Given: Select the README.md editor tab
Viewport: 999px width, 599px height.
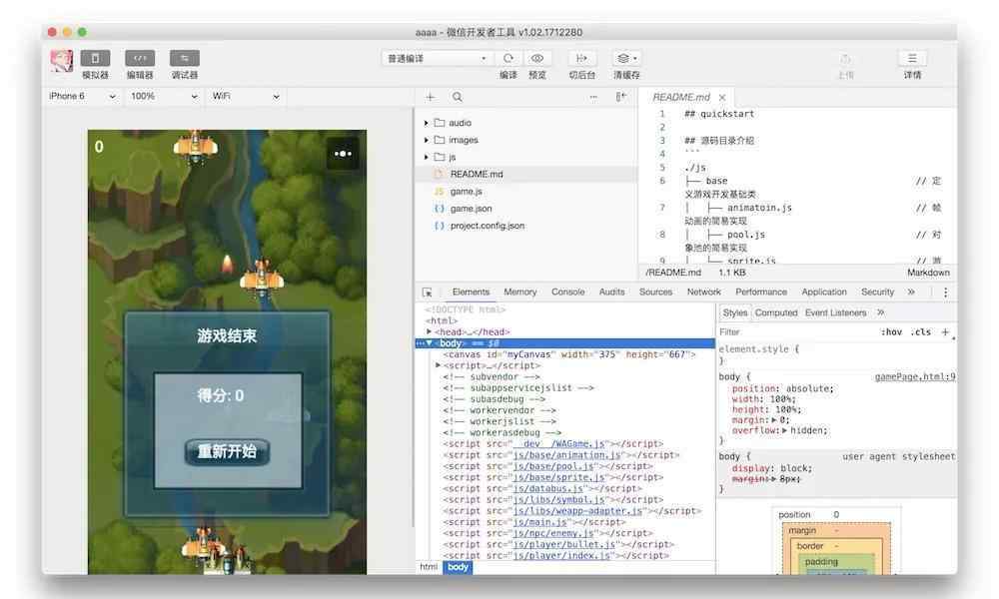Looking at the screenshot, I should (681, 98).
